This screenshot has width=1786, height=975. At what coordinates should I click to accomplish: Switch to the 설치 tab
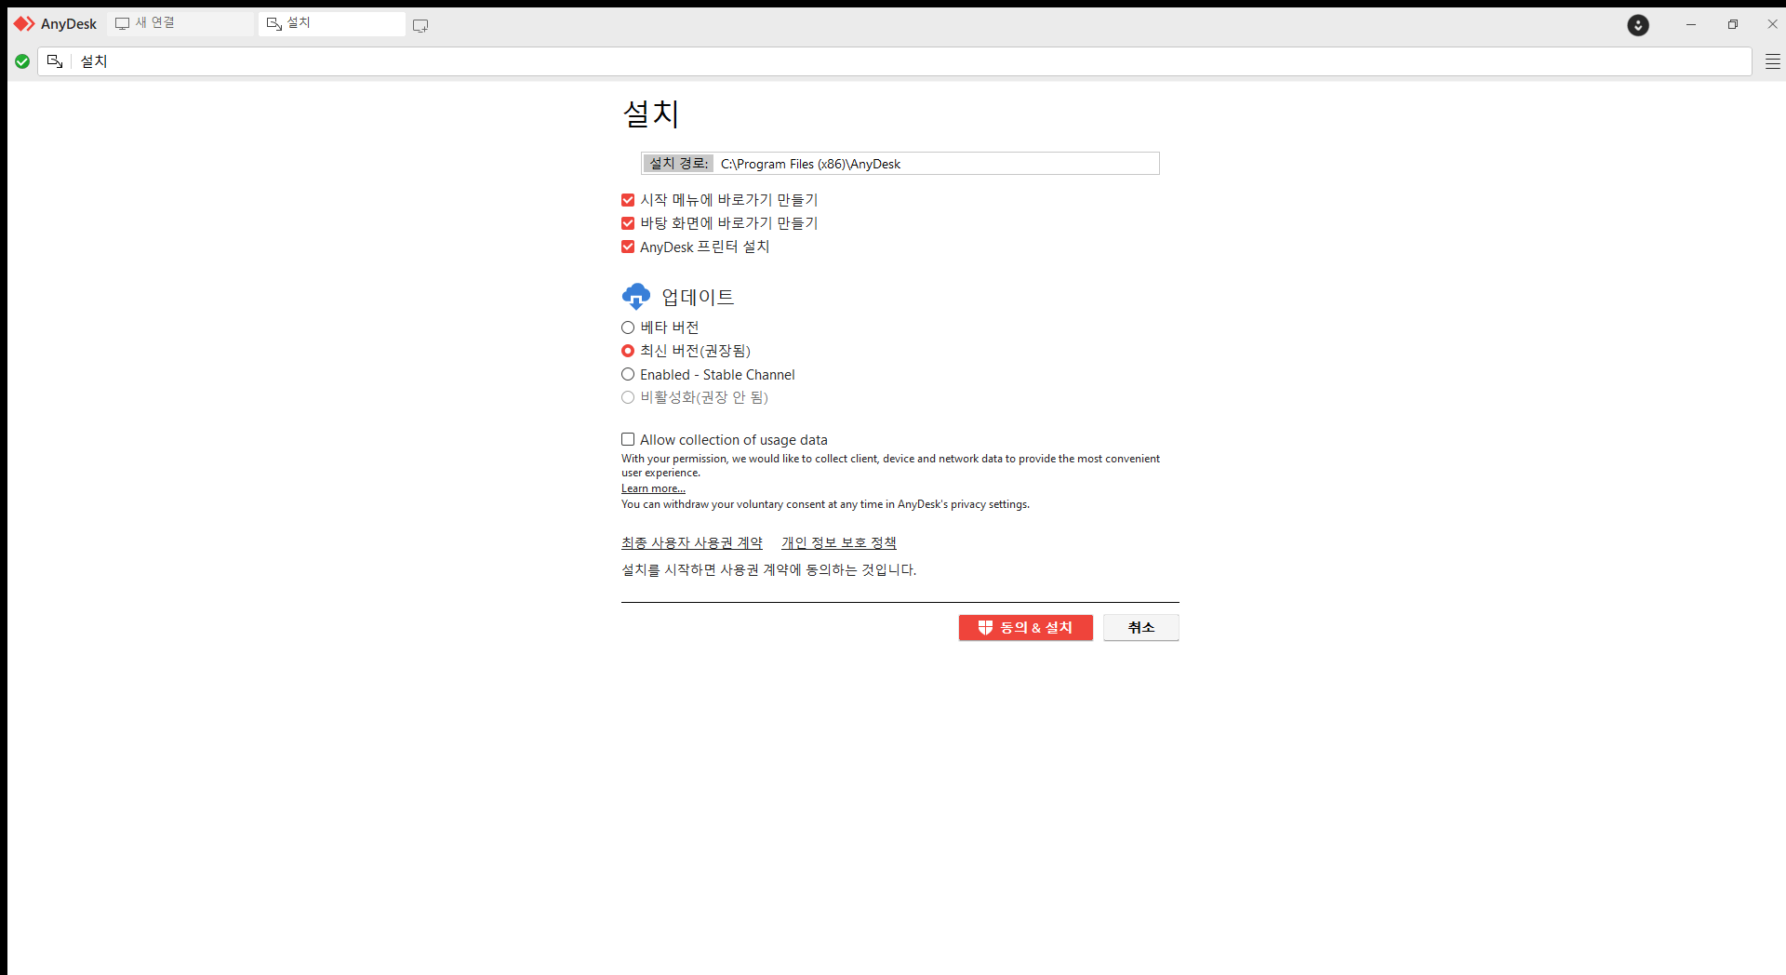pos(332,23)
